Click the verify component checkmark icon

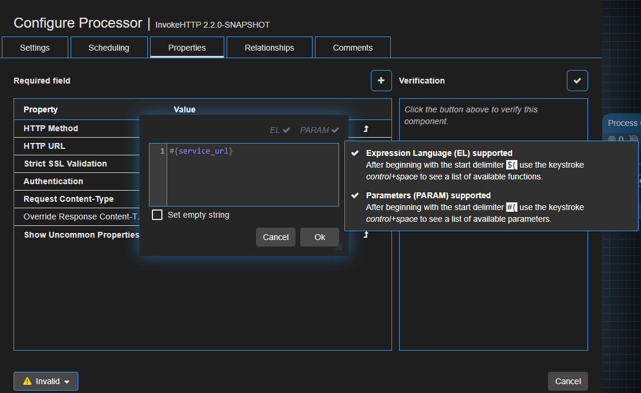[577, 80]
